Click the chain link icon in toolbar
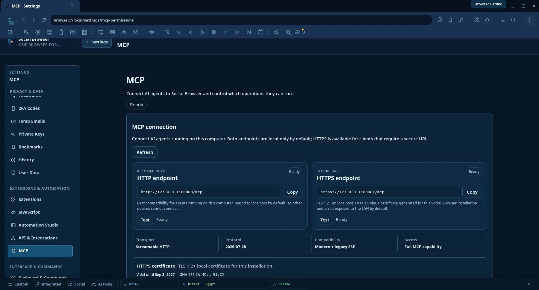Screen dimensions: 539x290 pyautogui.click(x=461, y=20)
